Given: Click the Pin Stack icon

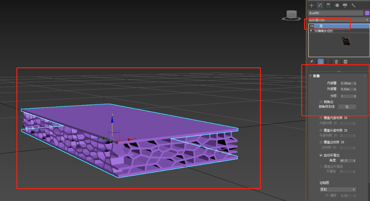Looking at the screenshot, I should tap(311, 62).
